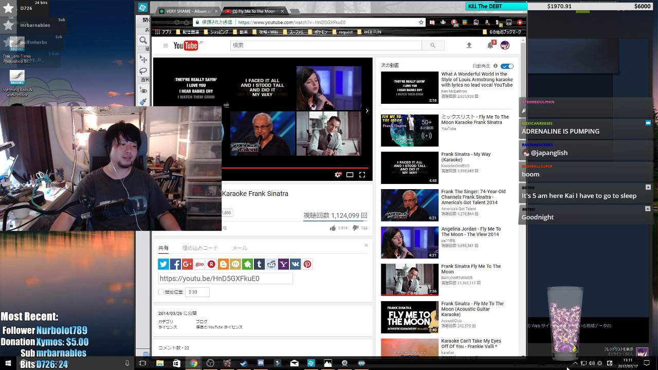This screenshot has width=658, height=370.
Task: Open the other bookmarks folder
Action: pyautogui.click(x=501, y=32)
